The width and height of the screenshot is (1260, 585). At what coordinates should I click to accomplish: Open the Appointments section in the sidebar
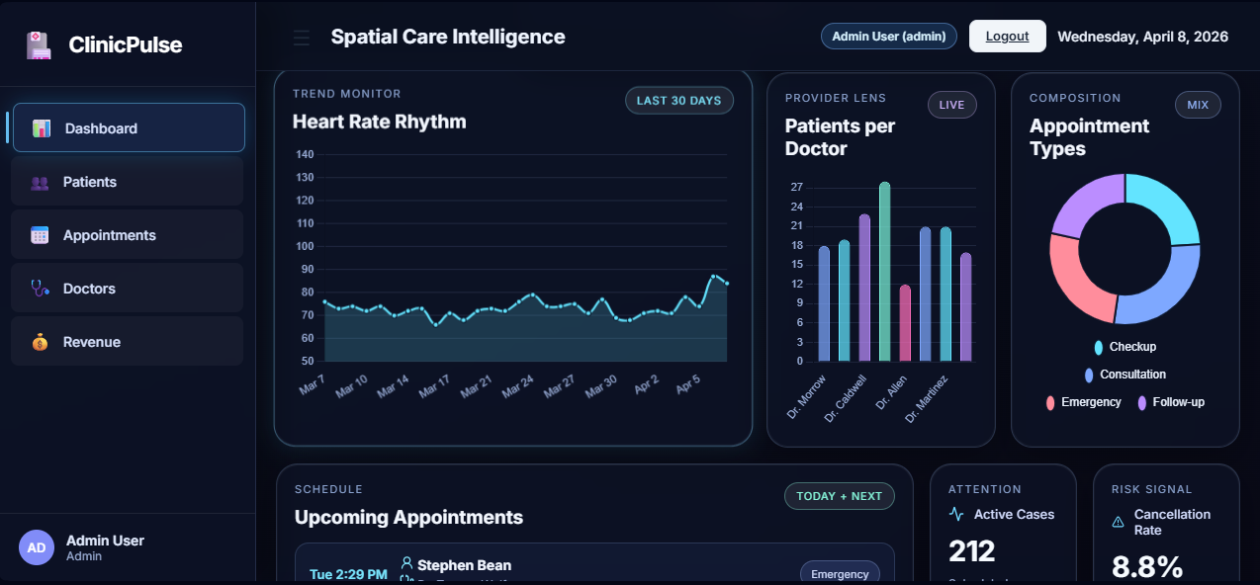(110, 235)
